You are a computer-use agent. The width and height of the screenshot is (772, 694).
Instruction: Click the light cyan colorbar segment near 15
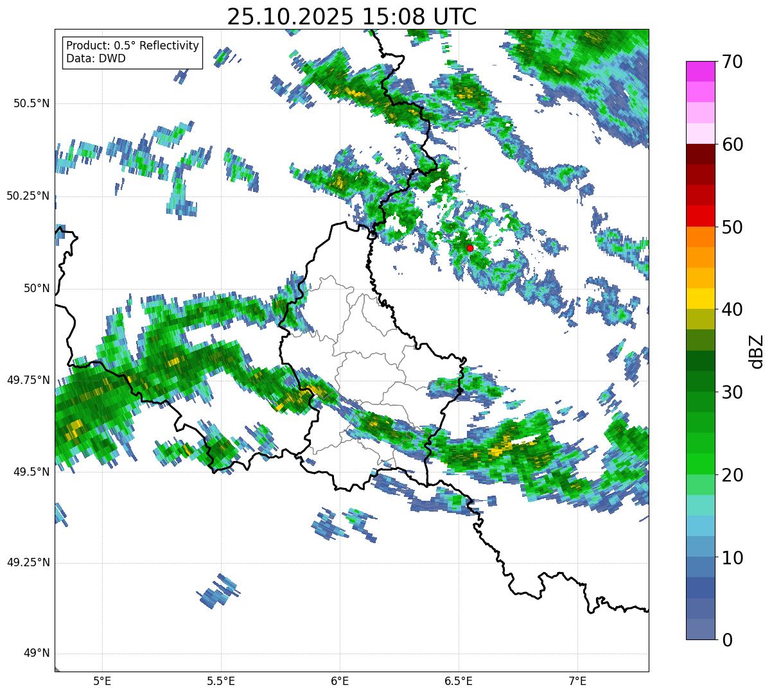(x=700, y=505)
